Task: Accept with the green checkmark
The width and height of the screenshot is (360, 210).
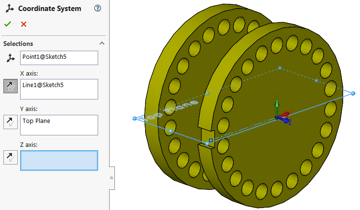Action: [x=8, y=24]
